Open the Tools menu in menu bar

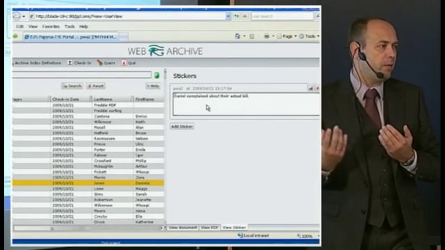(x=70, y=26)
